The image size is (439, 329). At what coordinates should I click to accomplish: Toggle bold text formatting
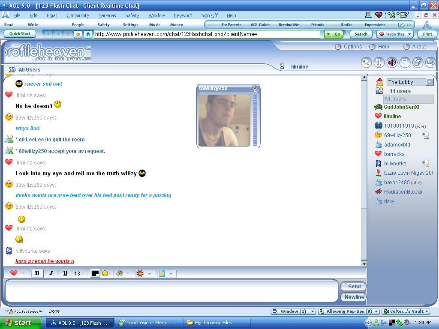pos(37,273)
